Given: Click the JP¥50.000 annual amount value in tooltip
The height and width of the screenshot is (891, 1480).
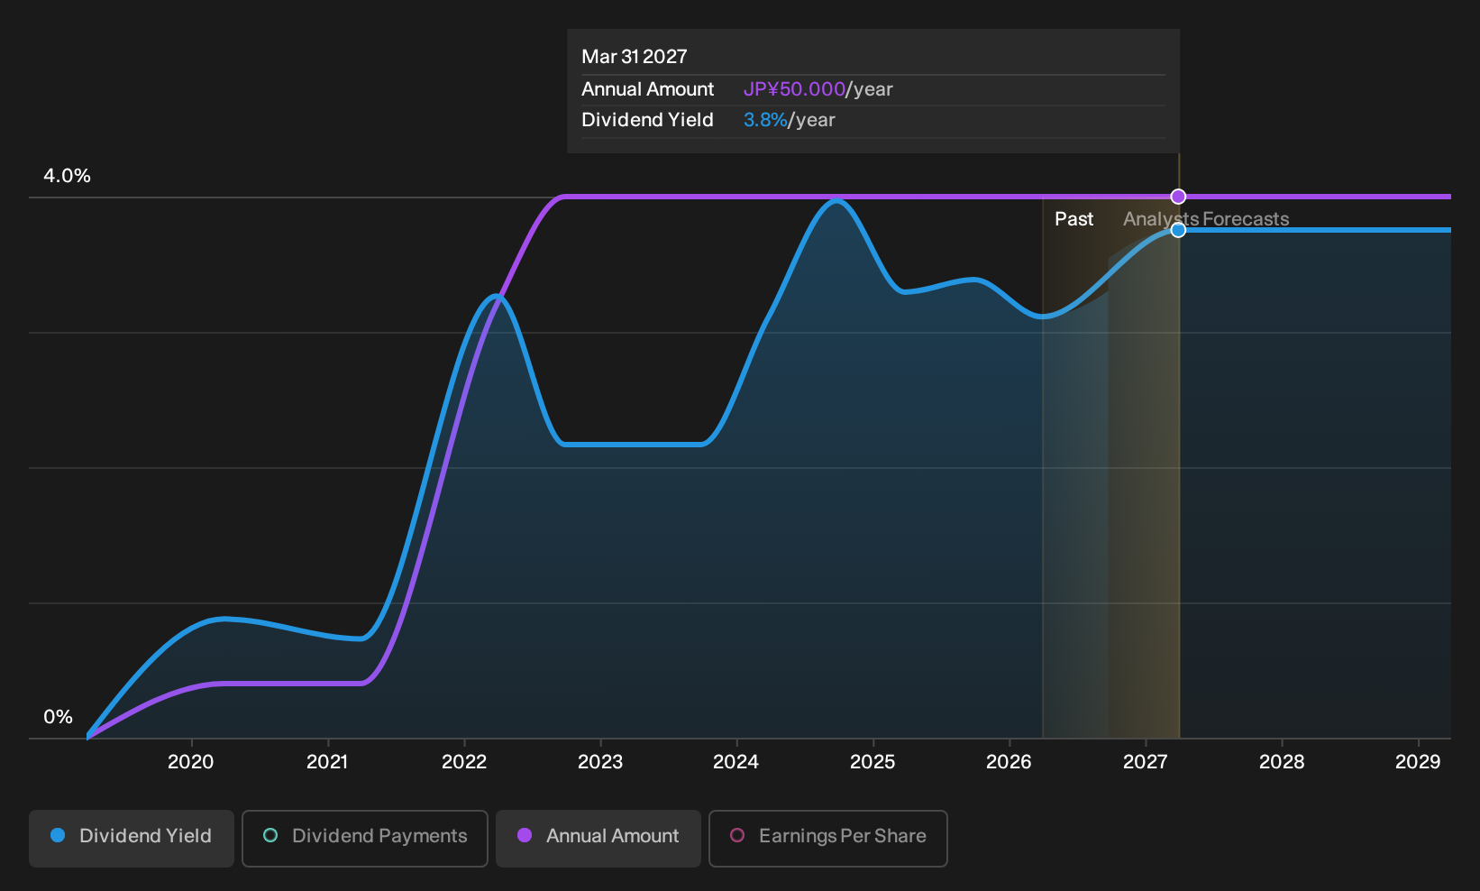Looking at the screenshot, I should [794, 89].
